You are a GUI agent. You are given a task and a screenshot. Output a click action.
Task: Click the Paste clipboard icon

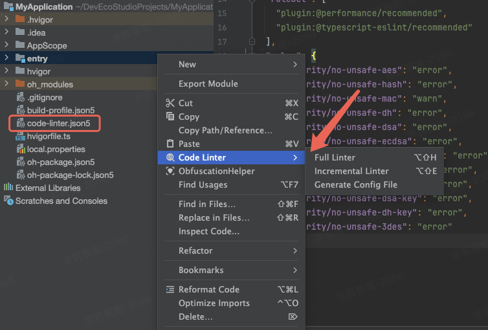click(x=170, y=144)
